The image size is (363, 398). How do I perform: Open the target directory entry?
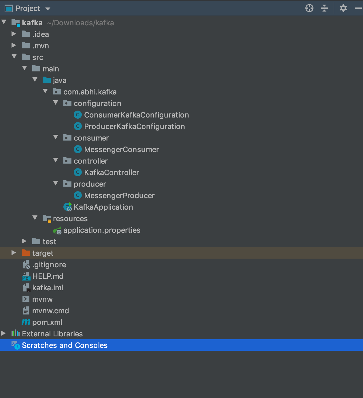pyautogui.click(x=43, y=253)
